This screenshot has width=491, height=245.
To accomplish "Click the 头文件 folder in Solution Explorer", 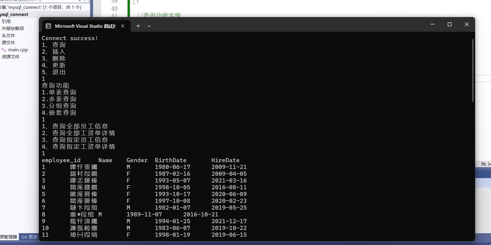I will tap(8, 36).
